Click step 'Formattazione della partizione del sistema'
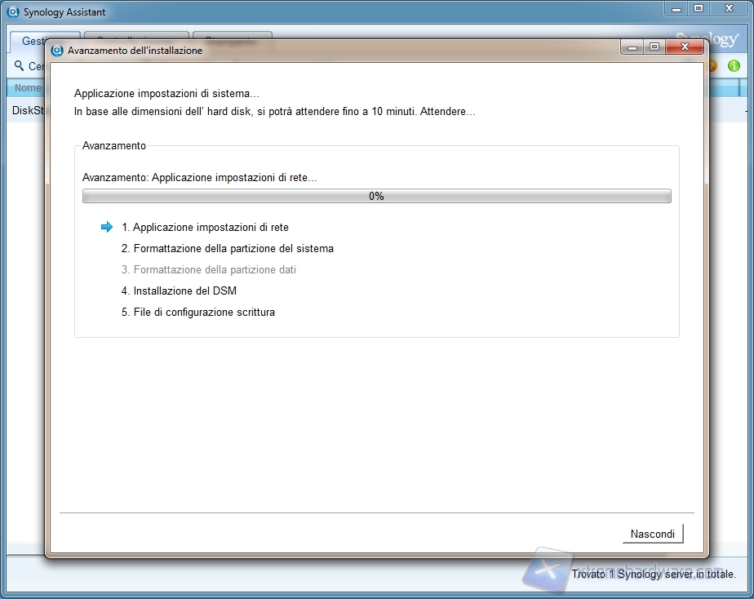This screenshot has width=754, height=599. [227, 248]
